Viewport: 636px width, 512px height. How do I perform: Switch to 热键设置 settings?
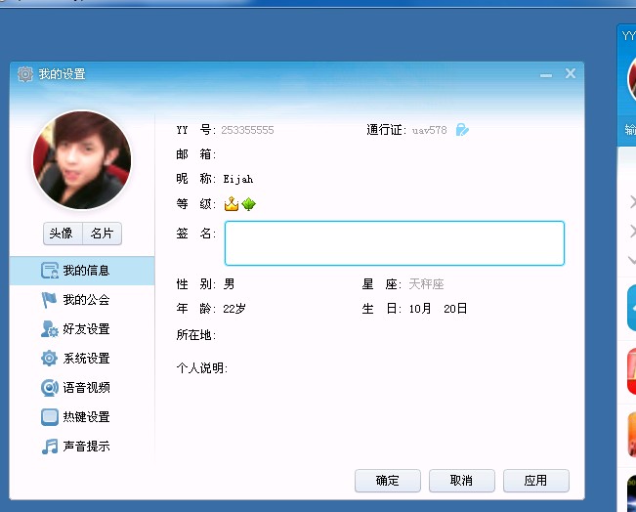82,417
